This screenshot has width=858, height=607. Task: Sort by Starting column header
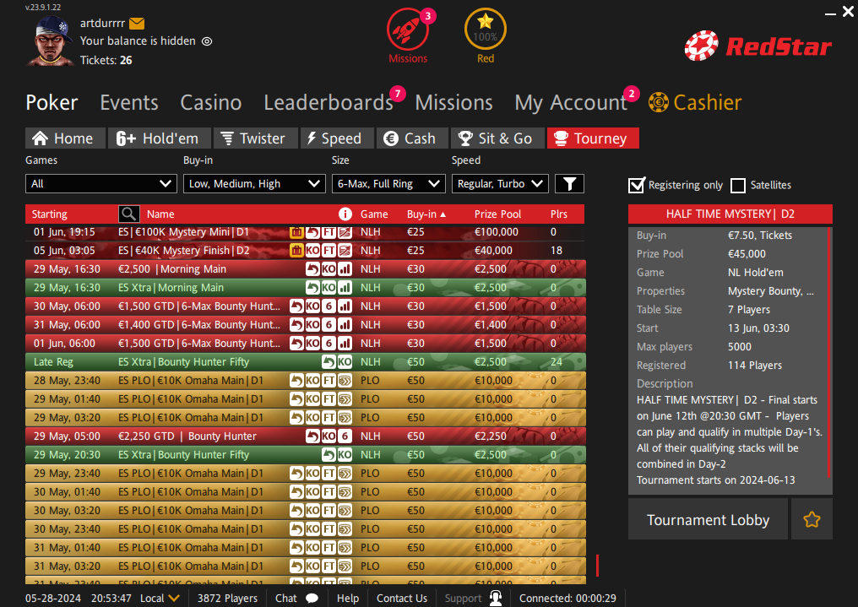[x=49, y=214]
